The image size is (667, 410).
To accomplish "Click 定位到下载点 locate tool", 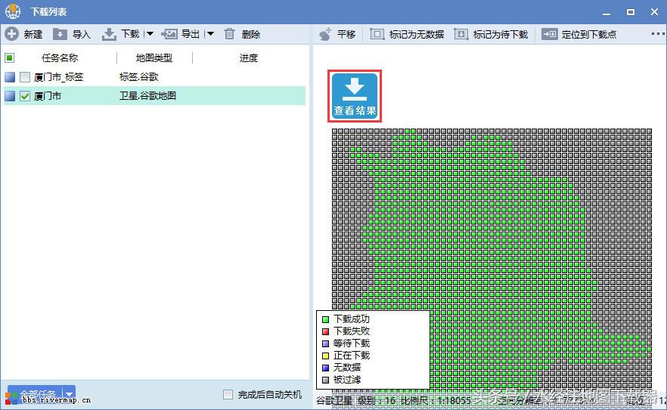I will click(x=549, y=34).
